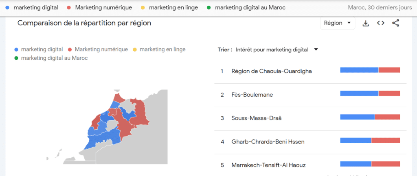Select 'marketing digital au Maroc' term in header

tap(250, 8)
